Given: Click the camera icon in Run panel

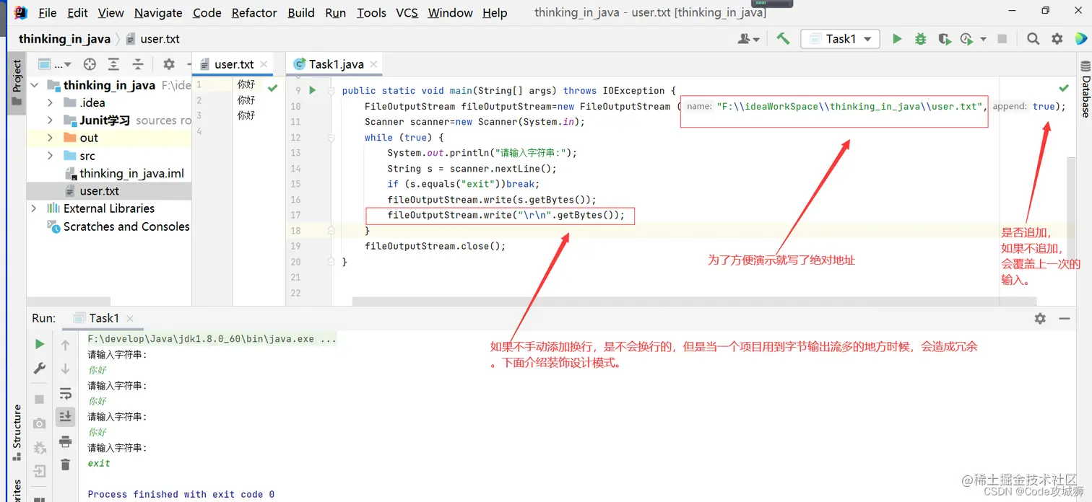Looking at the screenshot, I should coord(40,423).
